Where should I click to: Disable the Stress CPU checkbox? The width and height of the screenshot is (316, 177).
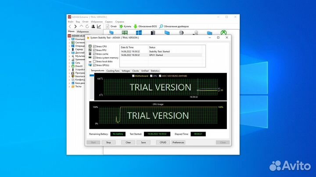click(x=94, y=46)
